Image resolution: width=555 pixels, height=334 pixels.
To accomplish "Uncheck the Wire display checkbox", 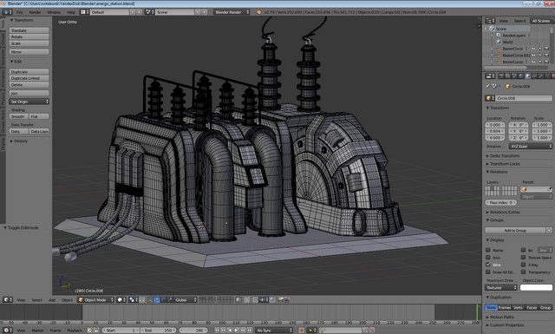I will click(x=488, y=265).
